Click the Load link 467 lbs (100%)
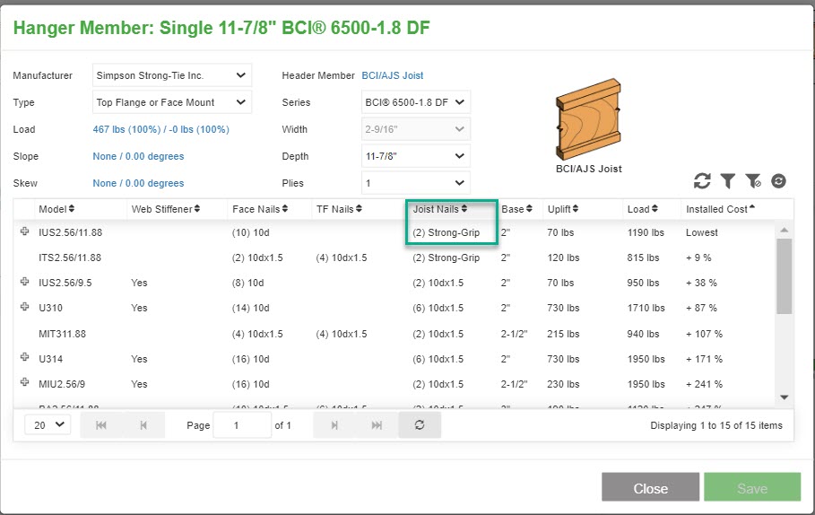The height and width of the screenshot is (515, 815). (x=161, y=129)
